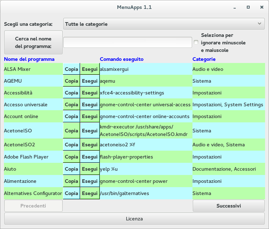Click Copia for Accesso universale
Viewport: 269px width, 229px height.
point(71,104)
